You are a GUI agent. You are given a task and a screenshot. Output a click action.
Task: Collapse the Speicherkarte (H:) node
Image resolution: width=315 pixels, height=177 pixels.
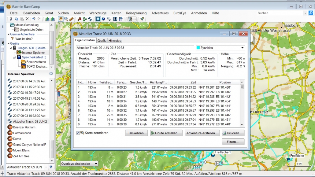(14, 57)
